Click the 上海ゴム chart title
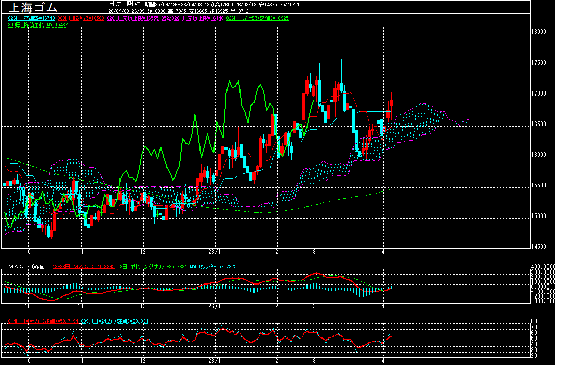Image resolution: width=561 pixels, height=365 pixels. pos(32,7)
